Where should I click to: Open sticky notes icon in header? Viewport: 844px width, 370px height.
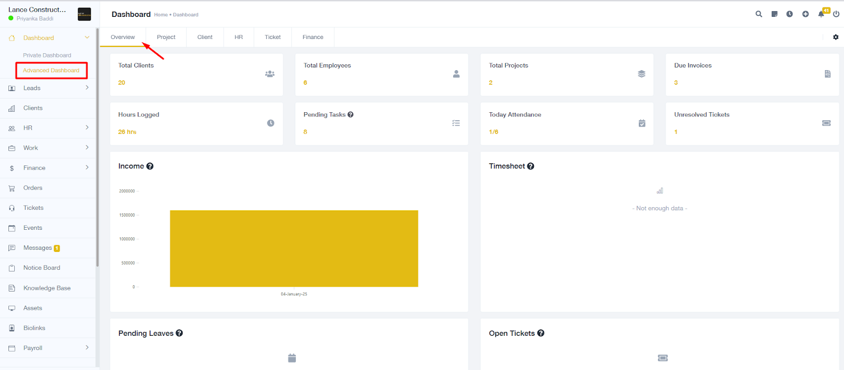click(774, 14)
